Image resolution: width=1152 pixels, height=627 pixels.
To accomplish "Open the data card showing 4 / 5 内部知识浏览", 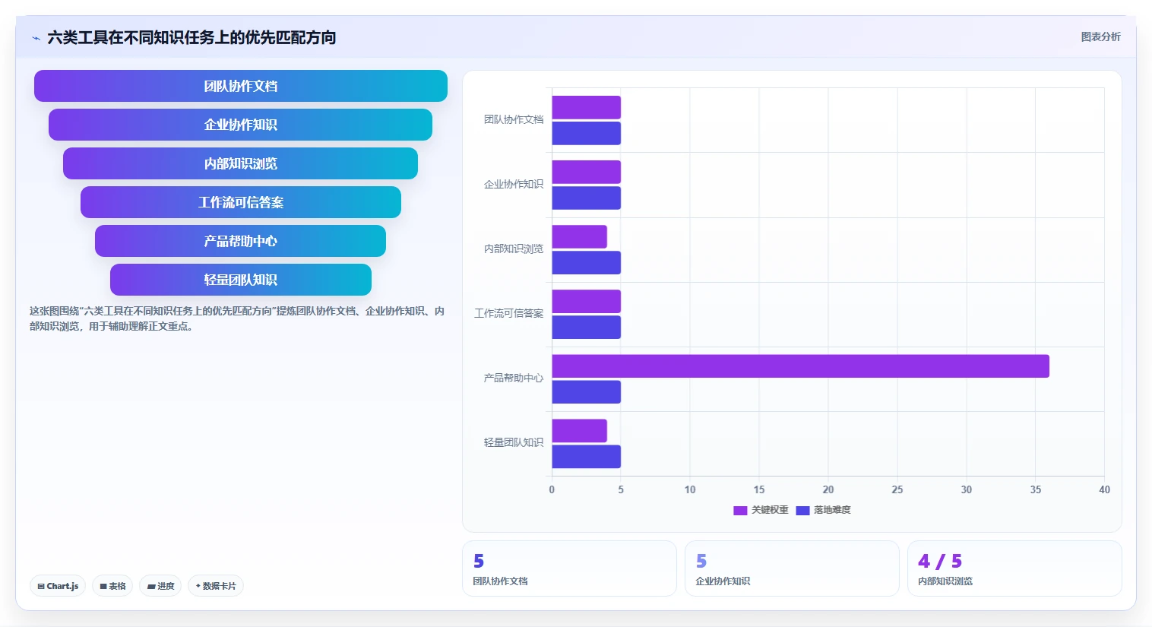I will pos(1014,568).
